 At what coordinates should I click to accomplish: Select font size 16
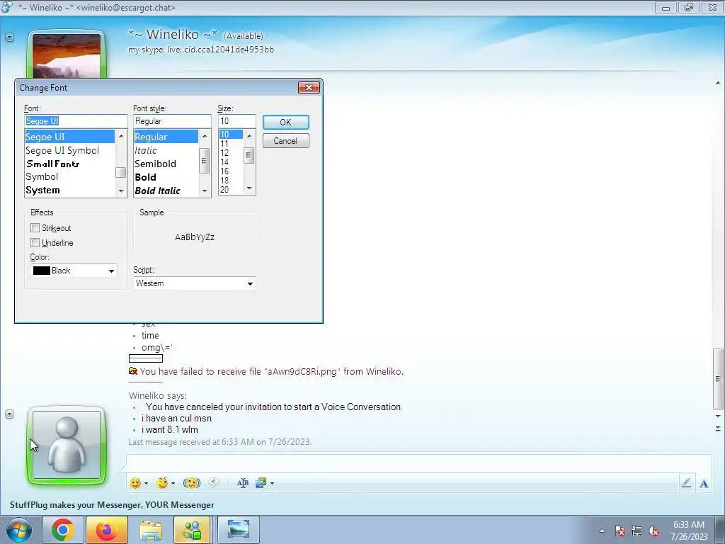tap(224, 171)
